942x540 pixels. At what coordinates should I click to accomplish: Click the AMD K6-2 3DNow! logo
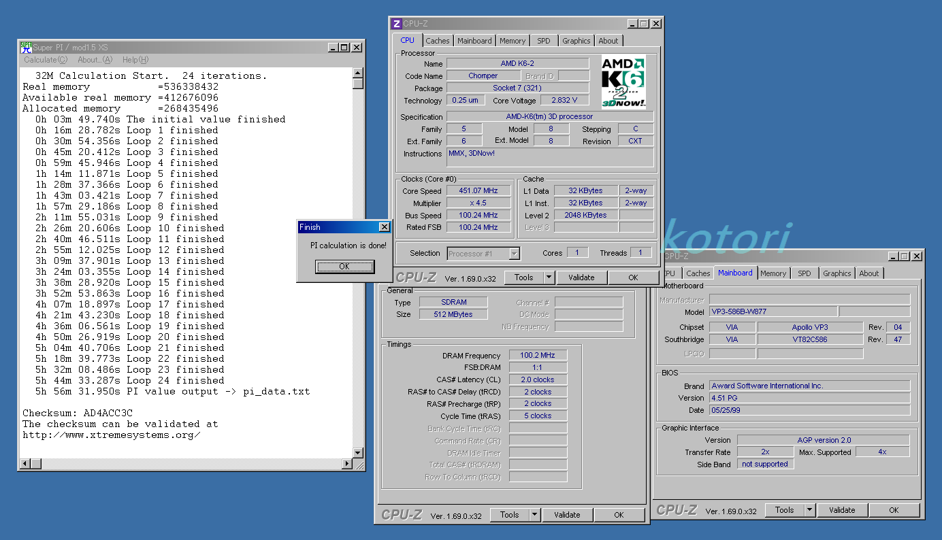coord(623,82)
